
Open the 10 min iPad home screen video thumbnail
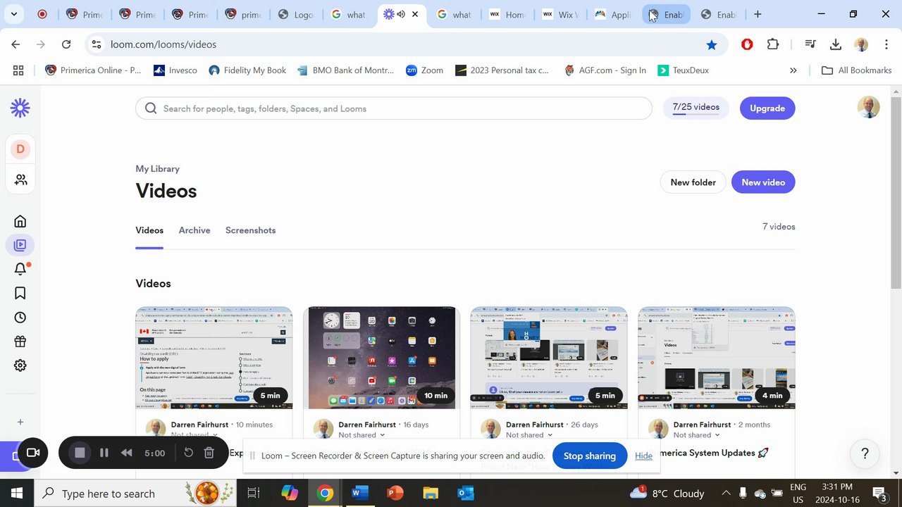point(381,358)
